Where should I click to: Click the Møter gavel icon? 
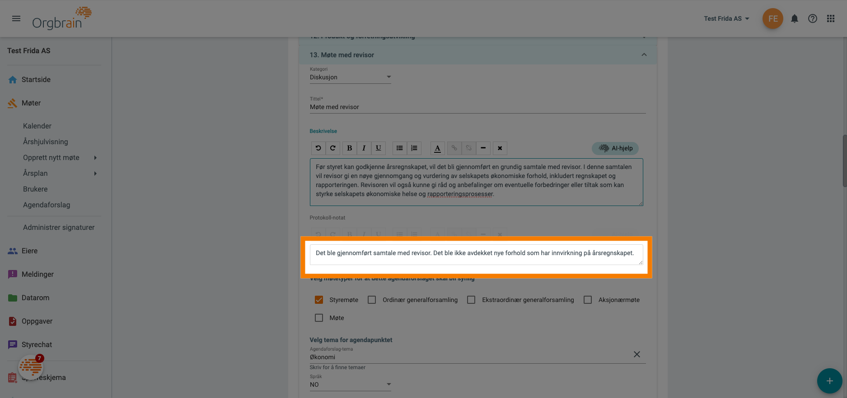pos(13,103)
